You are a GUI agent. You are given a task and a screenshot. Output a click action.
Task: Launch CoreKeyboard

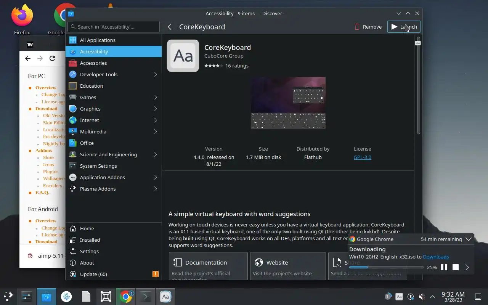(x=404, y=27)
